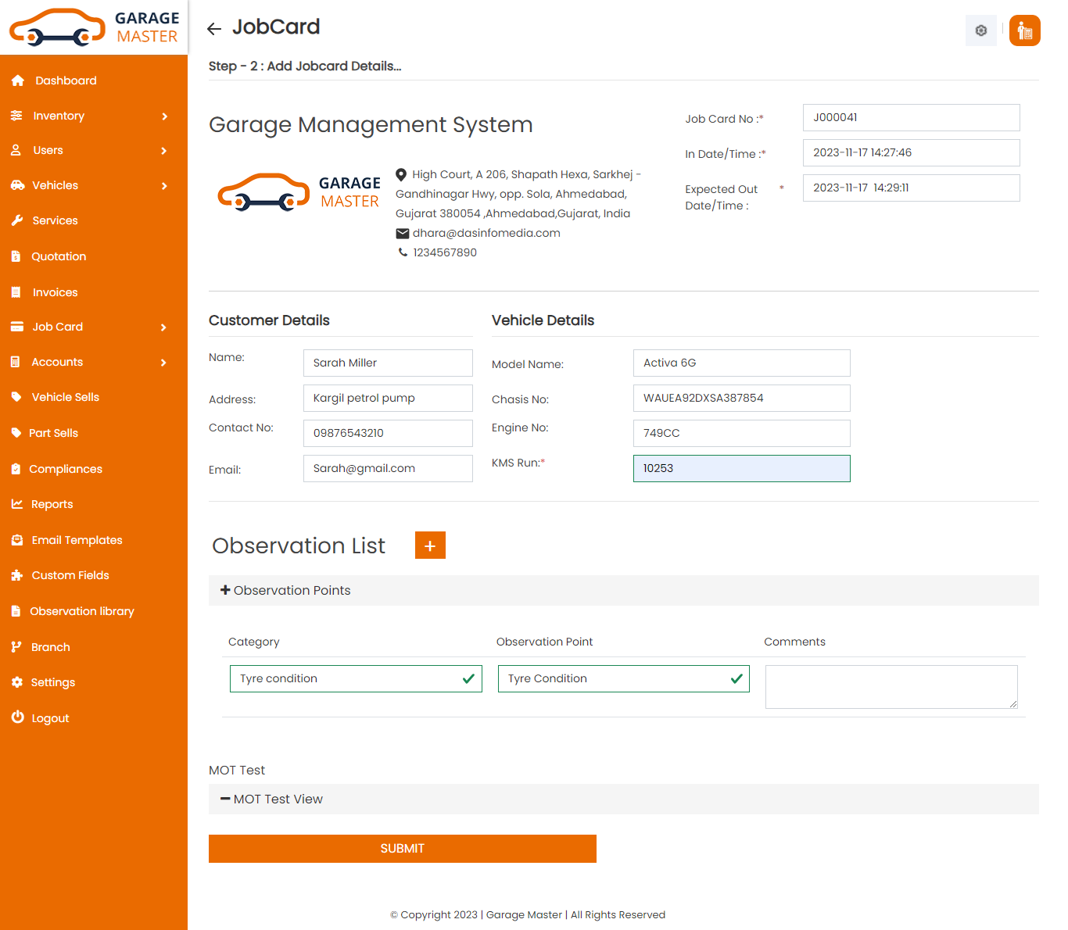Click the phone number 1234567890
Screen dimensions: 1068x930
click(445, 252)
